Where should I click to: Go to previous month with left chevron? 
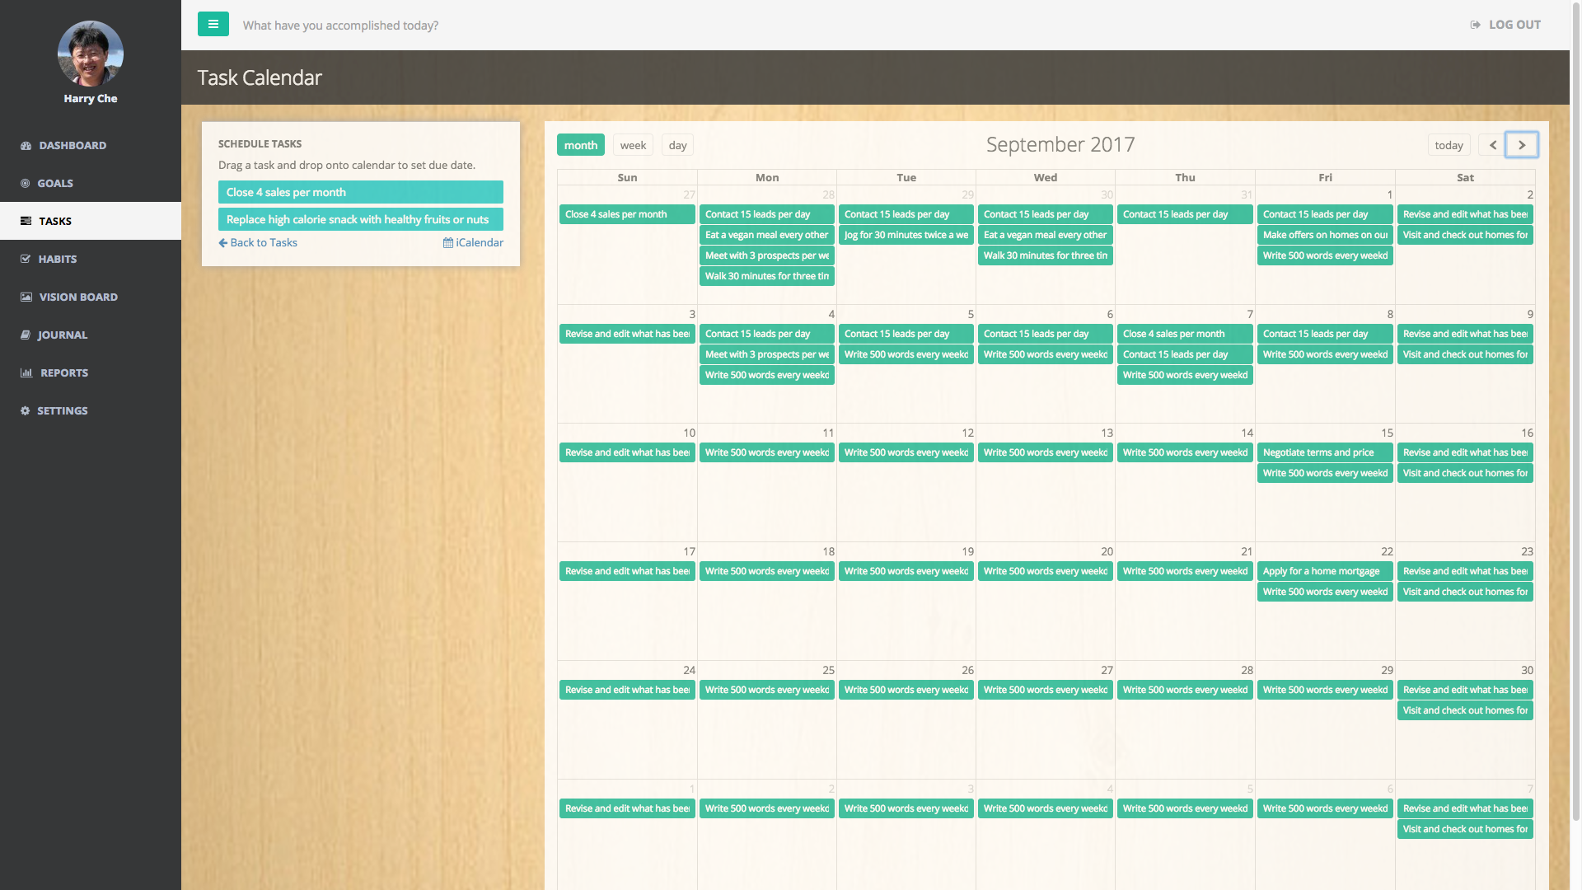(x=1492, y=145)
